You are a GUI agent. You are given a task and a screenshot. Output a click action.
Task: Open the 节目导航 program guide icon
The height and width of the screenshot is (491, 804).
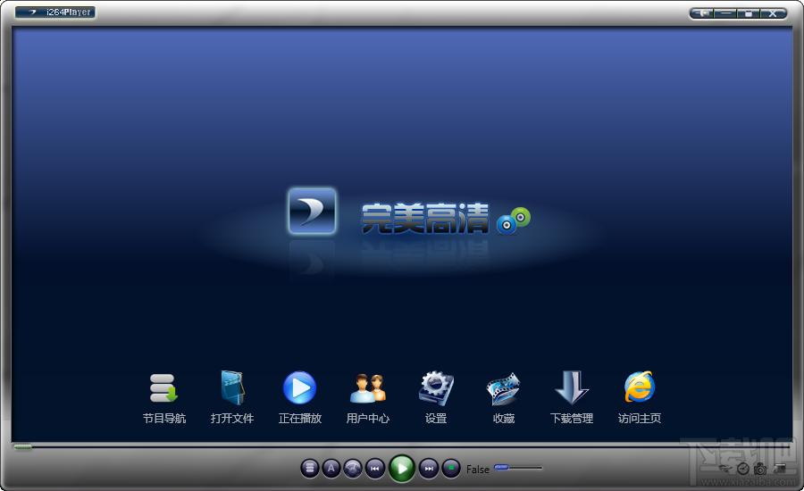[x=163, y=388]
